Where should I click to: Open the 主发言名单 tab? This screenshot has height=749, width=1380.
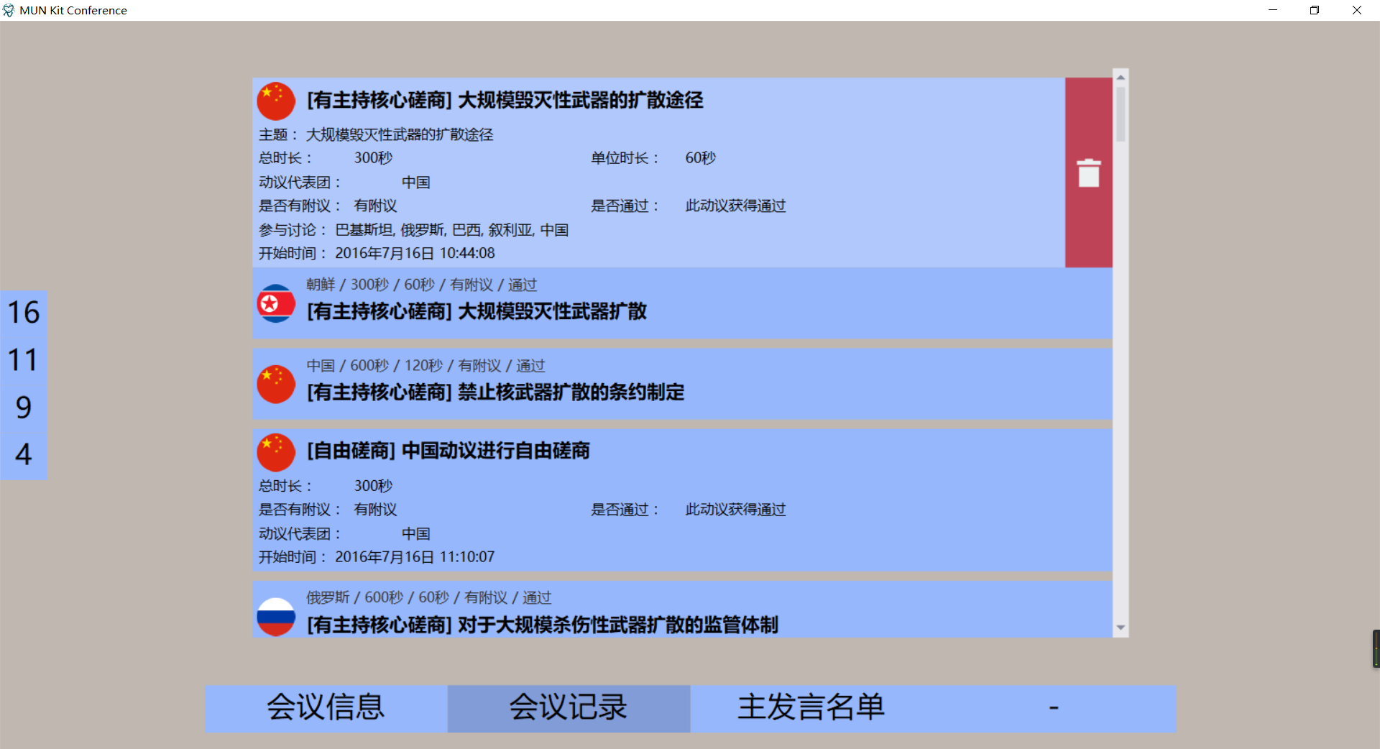tap(811, 709)
